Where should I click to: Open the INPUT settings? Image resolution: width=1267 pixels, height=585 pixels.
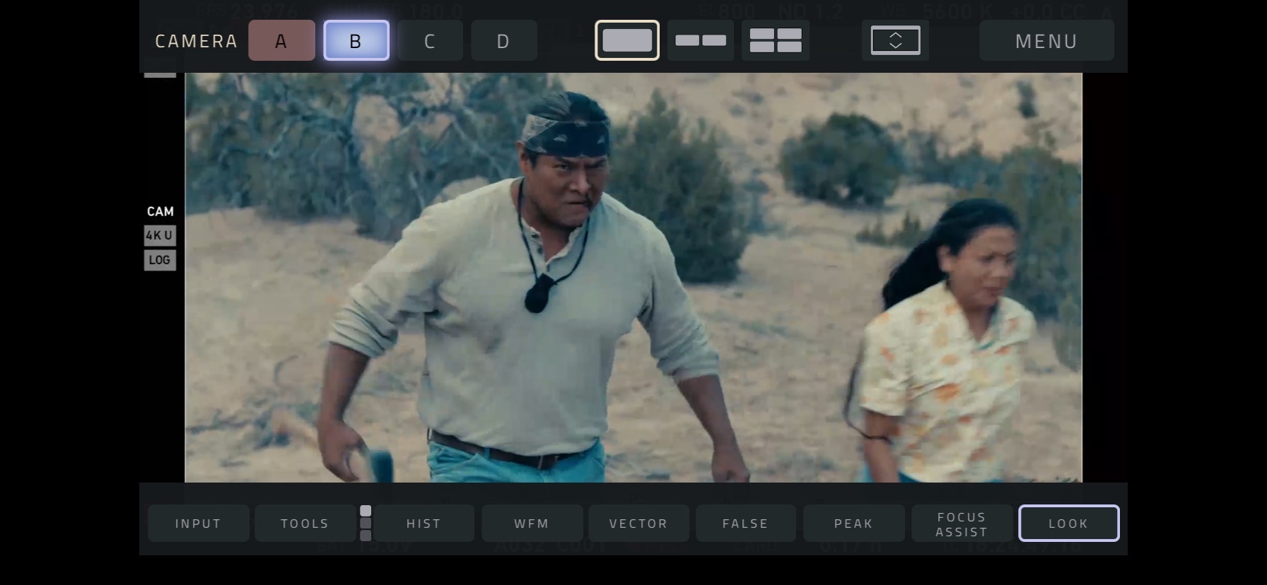pyautogui.click(x=198, y=524)
